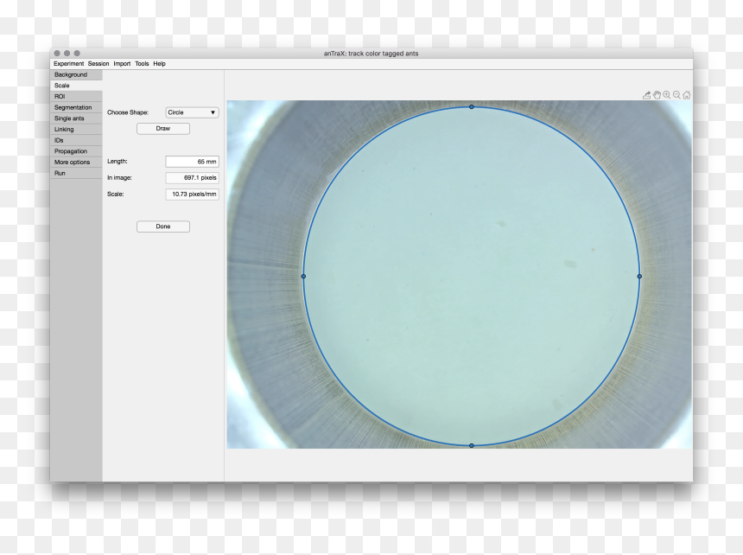This screenshot has height=555, width=743.
Task: Open the Session menu
Action: point(98,63)
